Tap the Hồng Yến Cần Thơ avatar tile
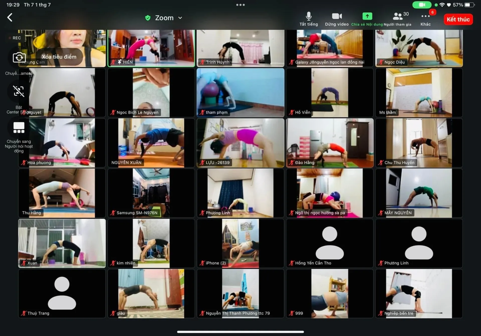This screenshot has height=336, width=481. pos(330,243)
